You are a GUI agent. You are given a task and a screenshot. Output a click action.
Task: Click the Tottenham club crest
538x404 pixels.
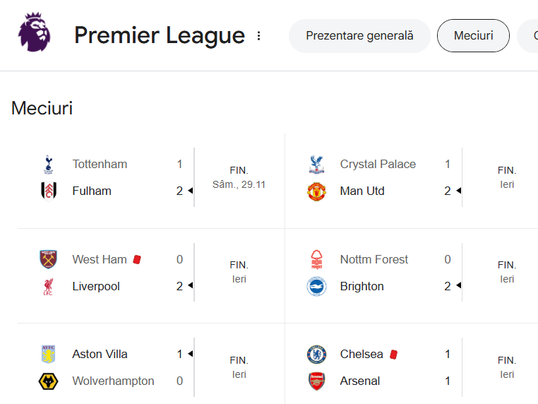48,165
